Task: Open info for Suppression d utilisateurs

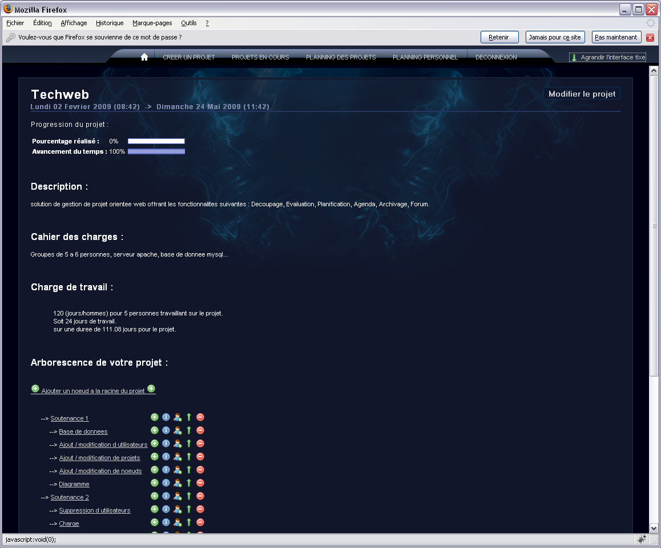Action: click(x=166, y=510)
